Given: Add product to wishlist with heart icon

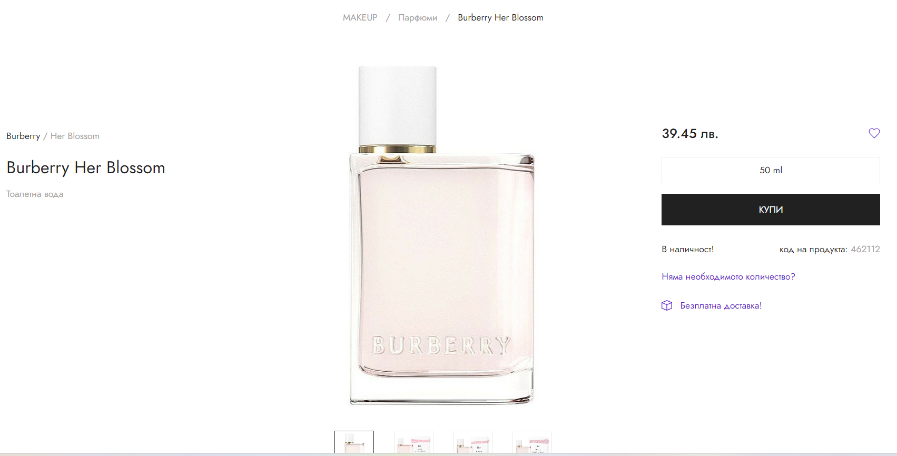Looking at the screenshot, I should coord(874,133).
